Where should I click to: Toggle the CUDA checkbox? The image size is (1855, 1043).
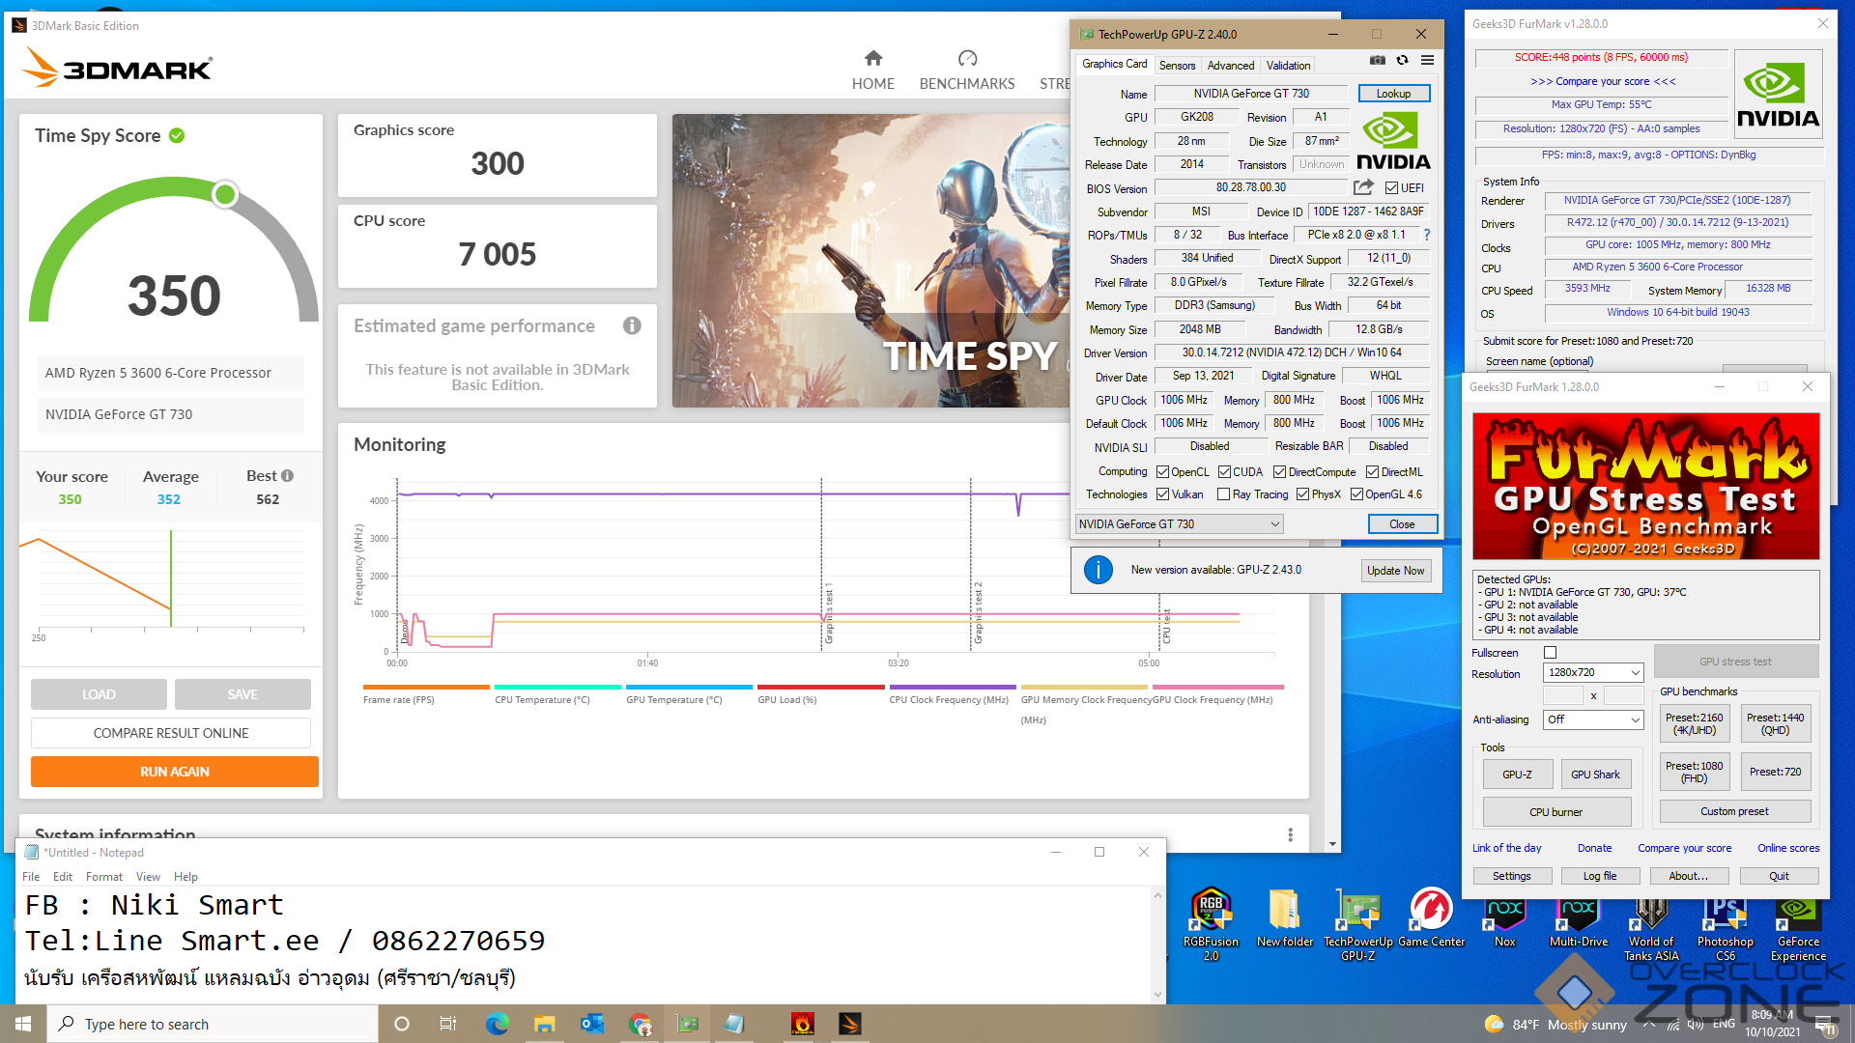[1224, 472]
